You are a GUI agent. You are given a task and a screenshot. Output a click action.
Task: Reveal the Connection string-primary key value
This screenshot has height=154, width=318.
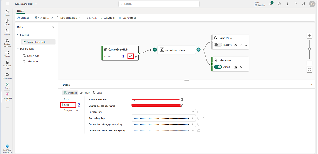click(x=193, y=124)
